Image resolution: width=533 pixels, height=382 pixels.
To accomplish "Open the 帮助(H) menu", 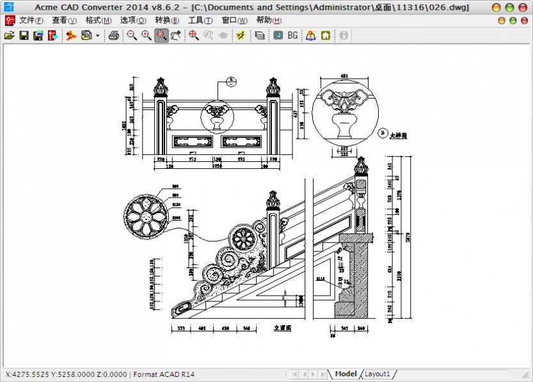I will pyautogui.click(x=269, y=20).
